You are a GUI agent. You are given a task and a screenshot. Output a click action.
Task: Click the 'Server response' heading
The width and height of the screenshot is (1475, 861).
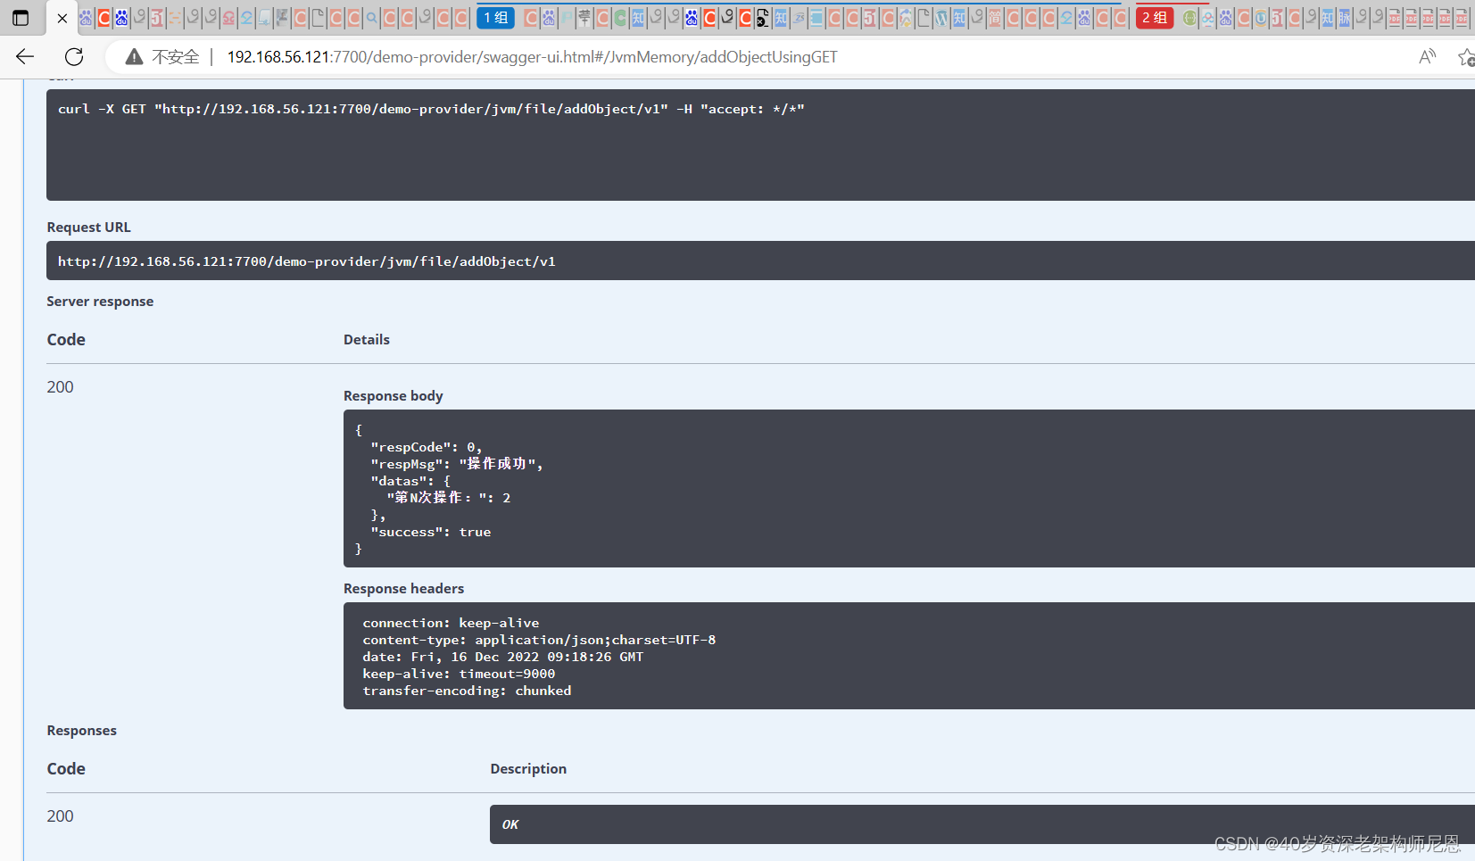tap(100, 302)
